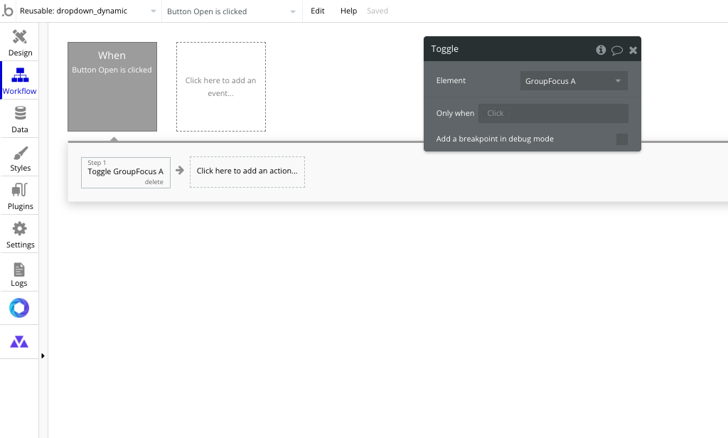Expand the sidebar with the arrow
Viewport: 728px width, 438px height.
click(43, 356)
